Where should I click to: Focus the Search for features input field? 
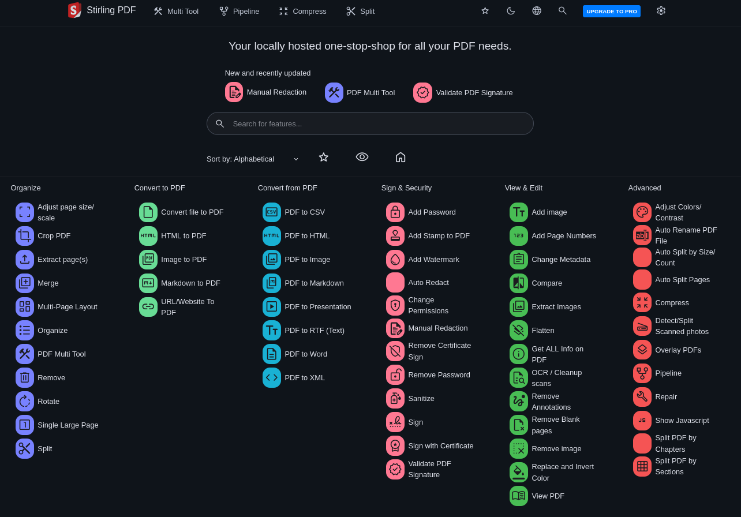coord(370,123)
